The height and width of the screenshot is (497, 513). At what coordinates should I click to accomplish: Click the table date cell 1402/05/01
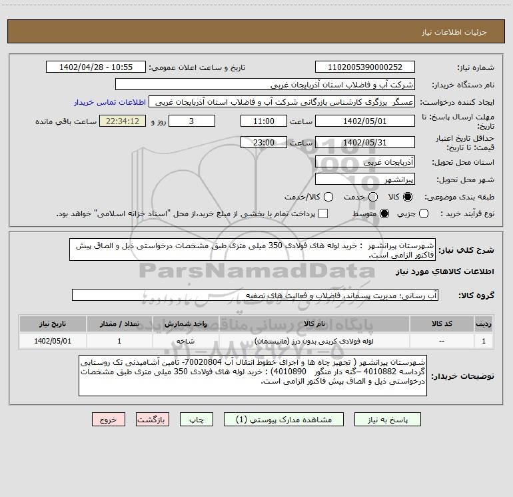click(53, 341)
